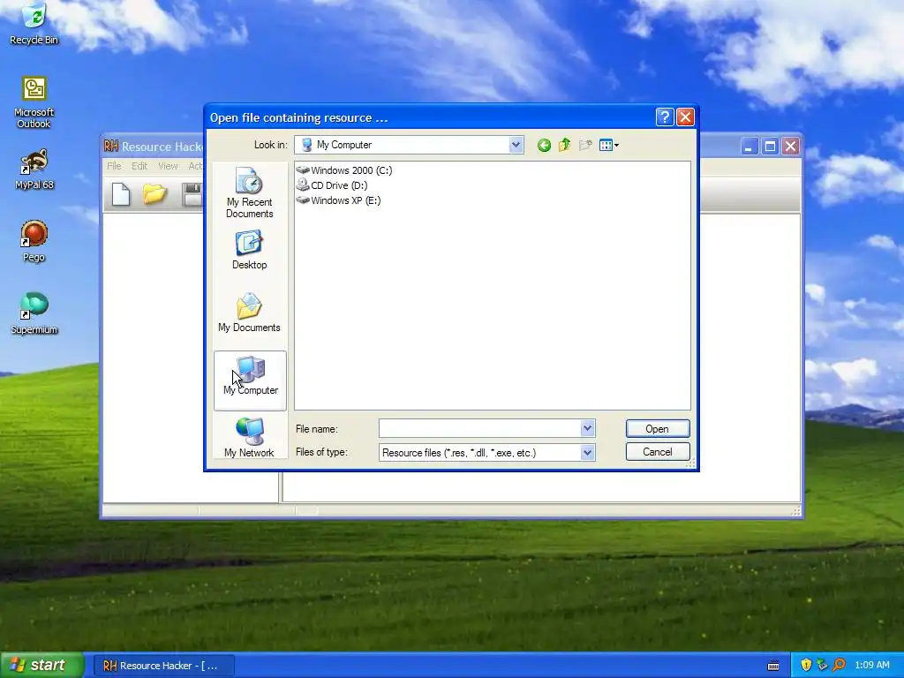The width and height of the screenshot is (904, 678).
Task: Click the Start button
Action: pyautogui.click(x=41, y=666)
